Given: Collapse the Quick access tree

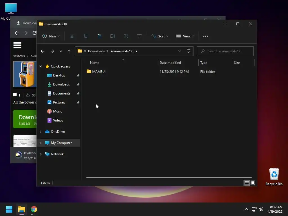Looking at the screenshot, I should [41, 66].
